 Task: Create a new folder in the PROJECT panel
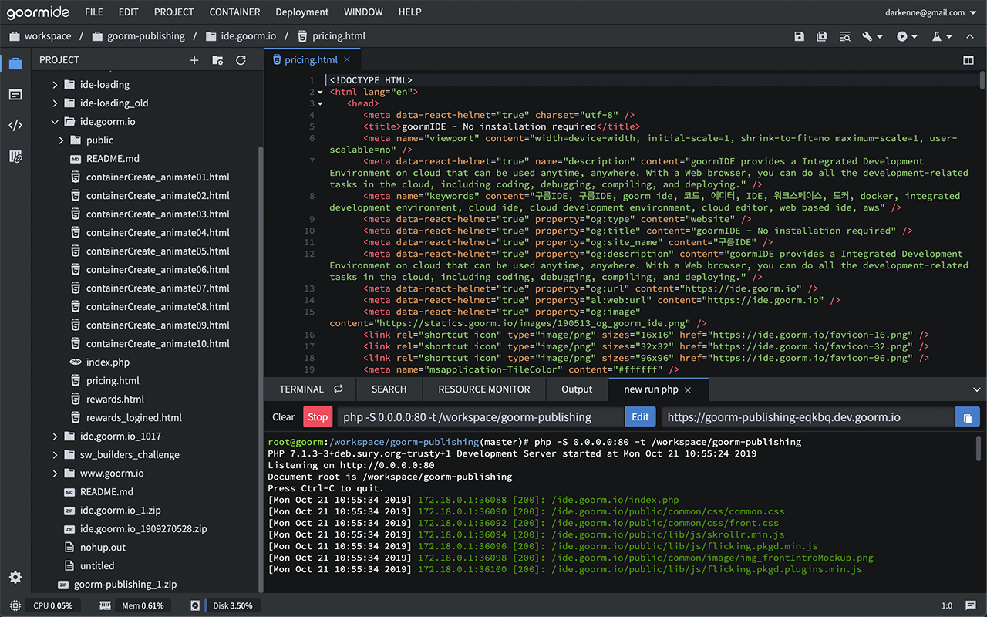pyautogui.click(x=217, y=59)
